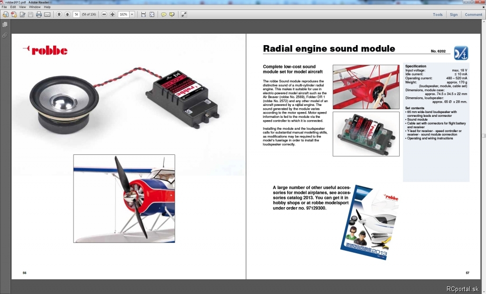The image size is (486, 294).
Task: Click the 'Operating and wiring instructions' bullet
Action: [x=429, y=138]
